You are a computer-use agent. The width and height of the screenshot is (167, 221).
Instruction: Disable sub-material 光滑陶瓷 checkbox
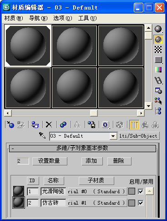(141, 191)
